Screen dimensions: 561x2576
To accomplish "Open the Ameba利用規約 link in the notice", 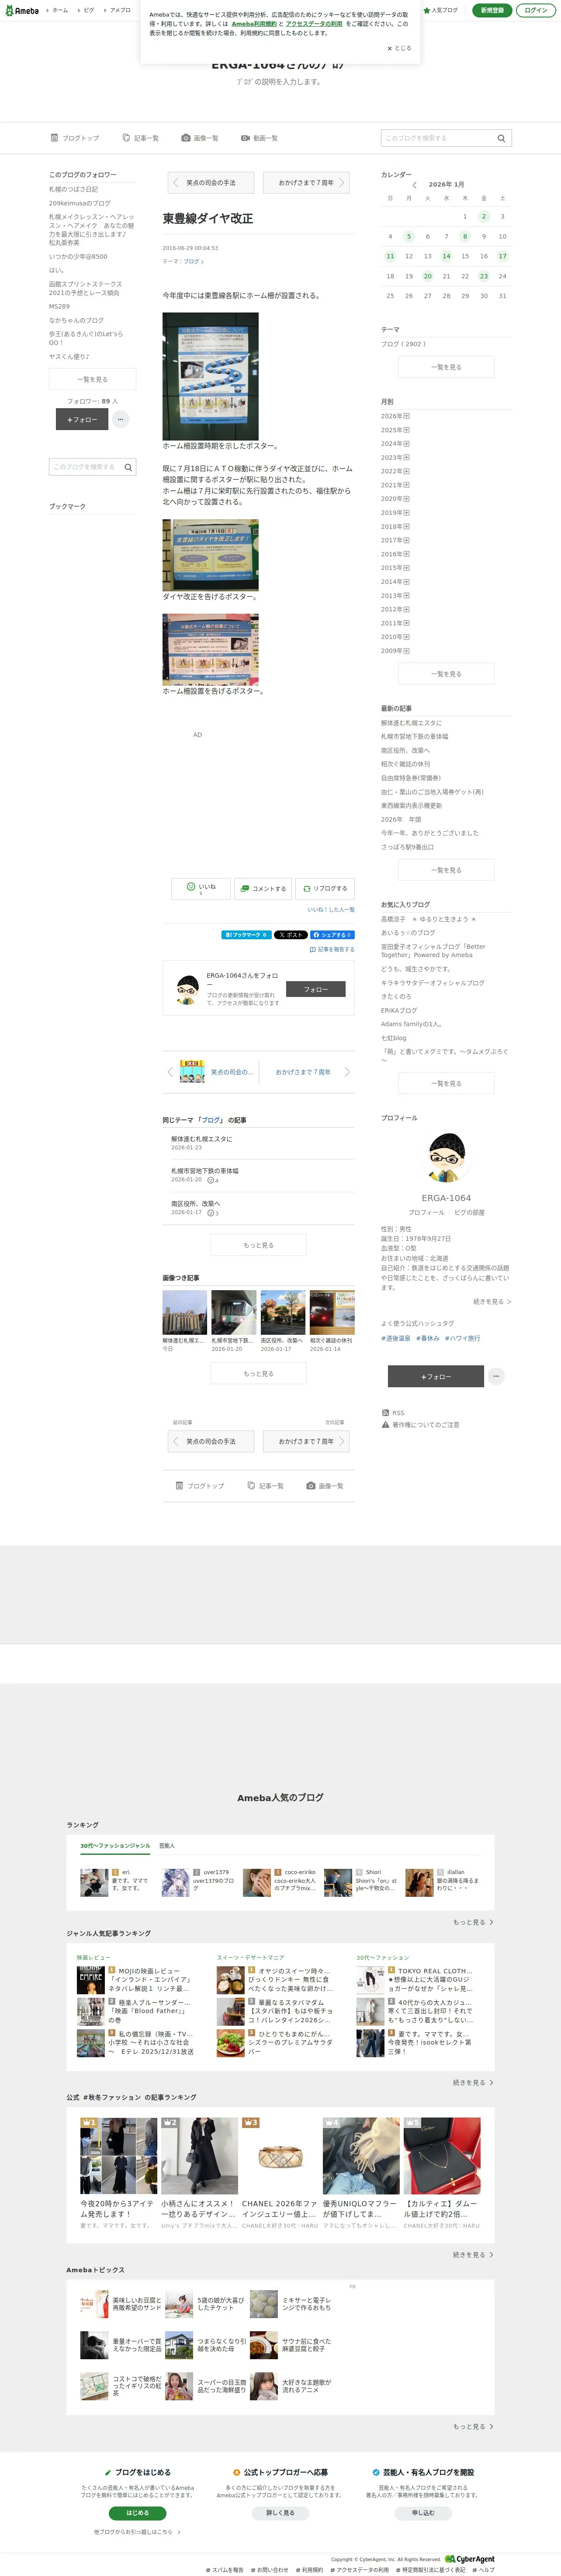I will coord(254,24).
